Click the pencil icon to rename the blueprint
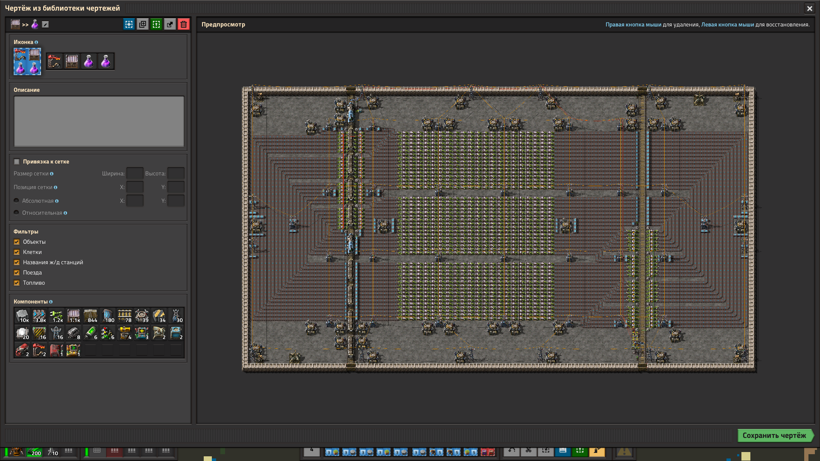820x461 pixels. (45, 25)
